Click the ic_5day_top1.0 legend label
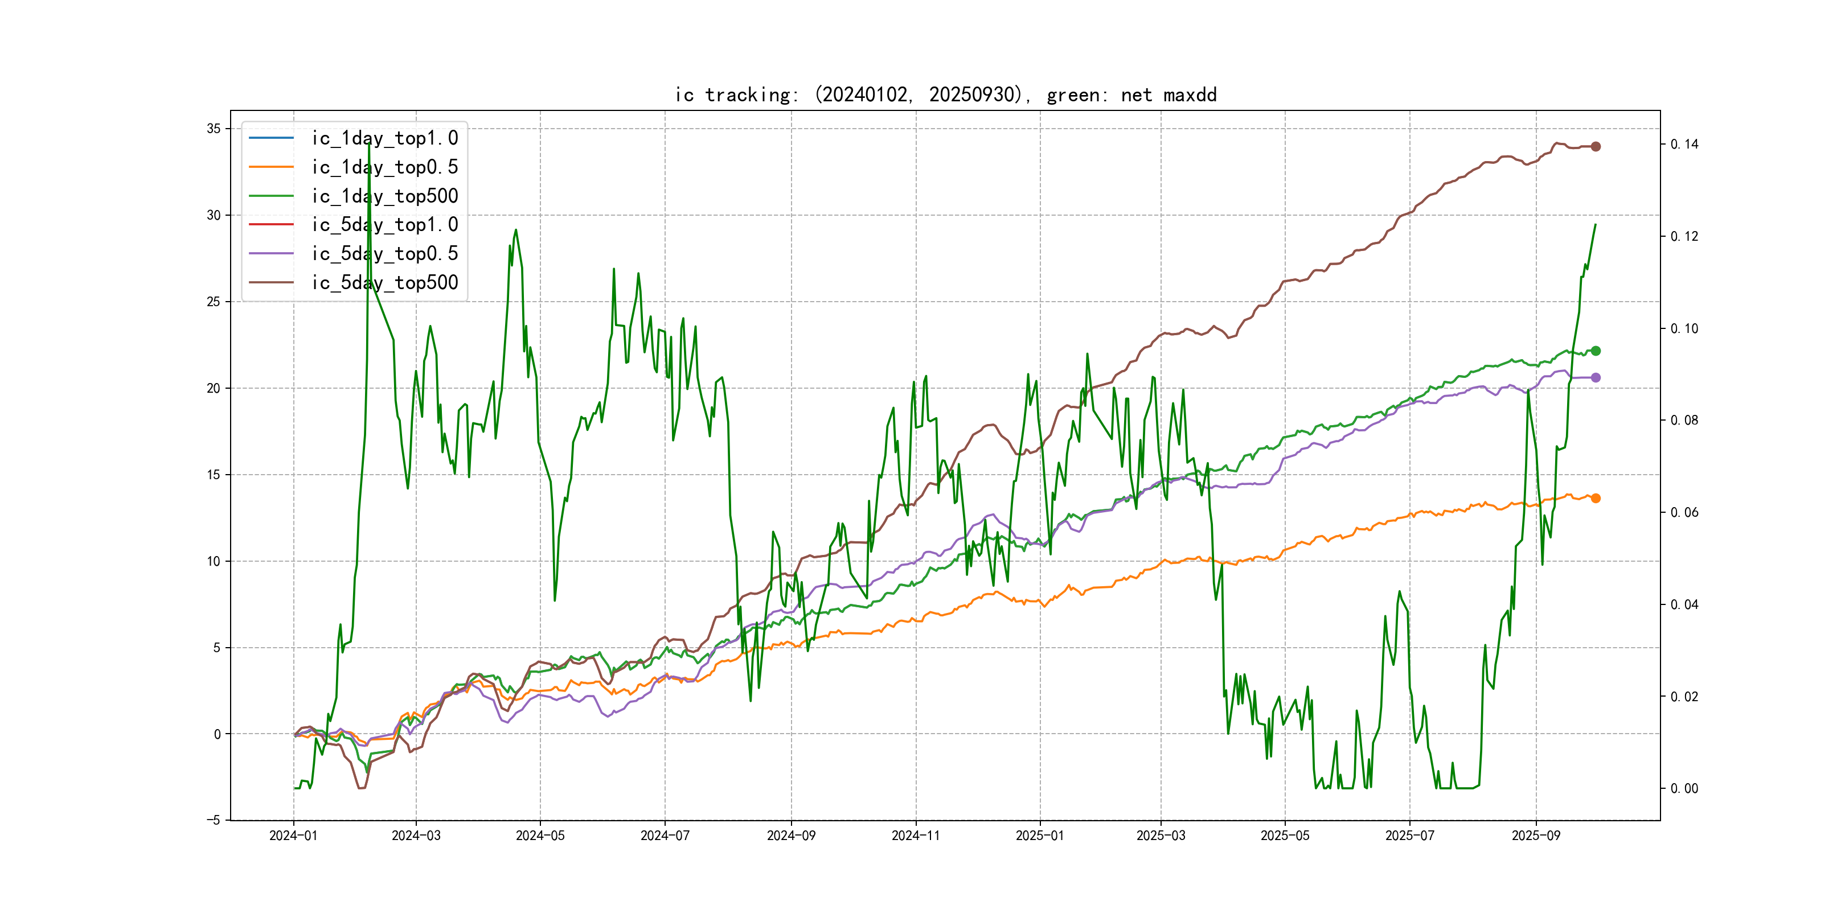 tap(384, 225)
